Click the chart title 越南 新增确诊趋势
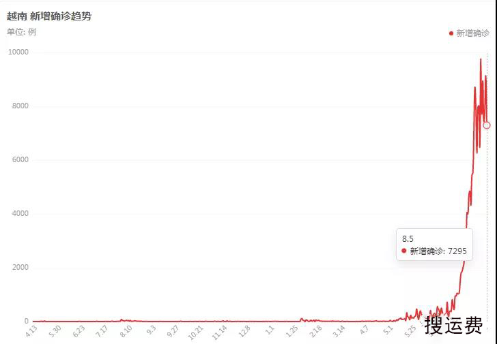 pyautogui.click(x=49, y=16)
